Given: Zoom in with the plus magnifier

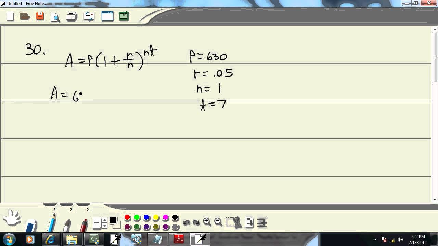Looking at the screenshot, I should 207,222.
